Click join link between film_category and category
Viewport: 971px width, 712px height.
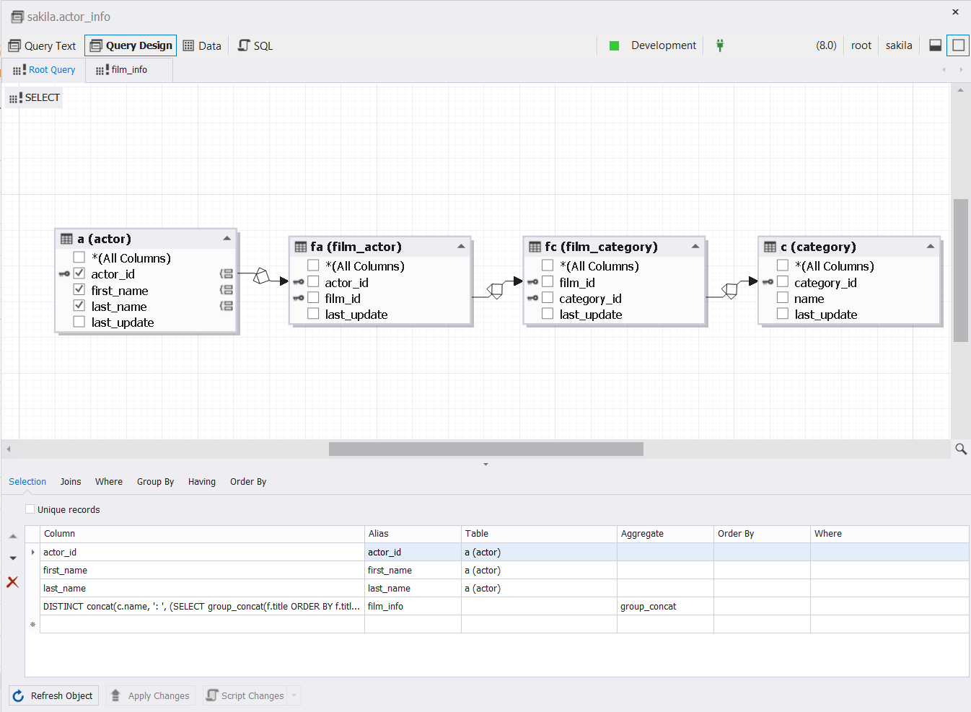(730, 291)
